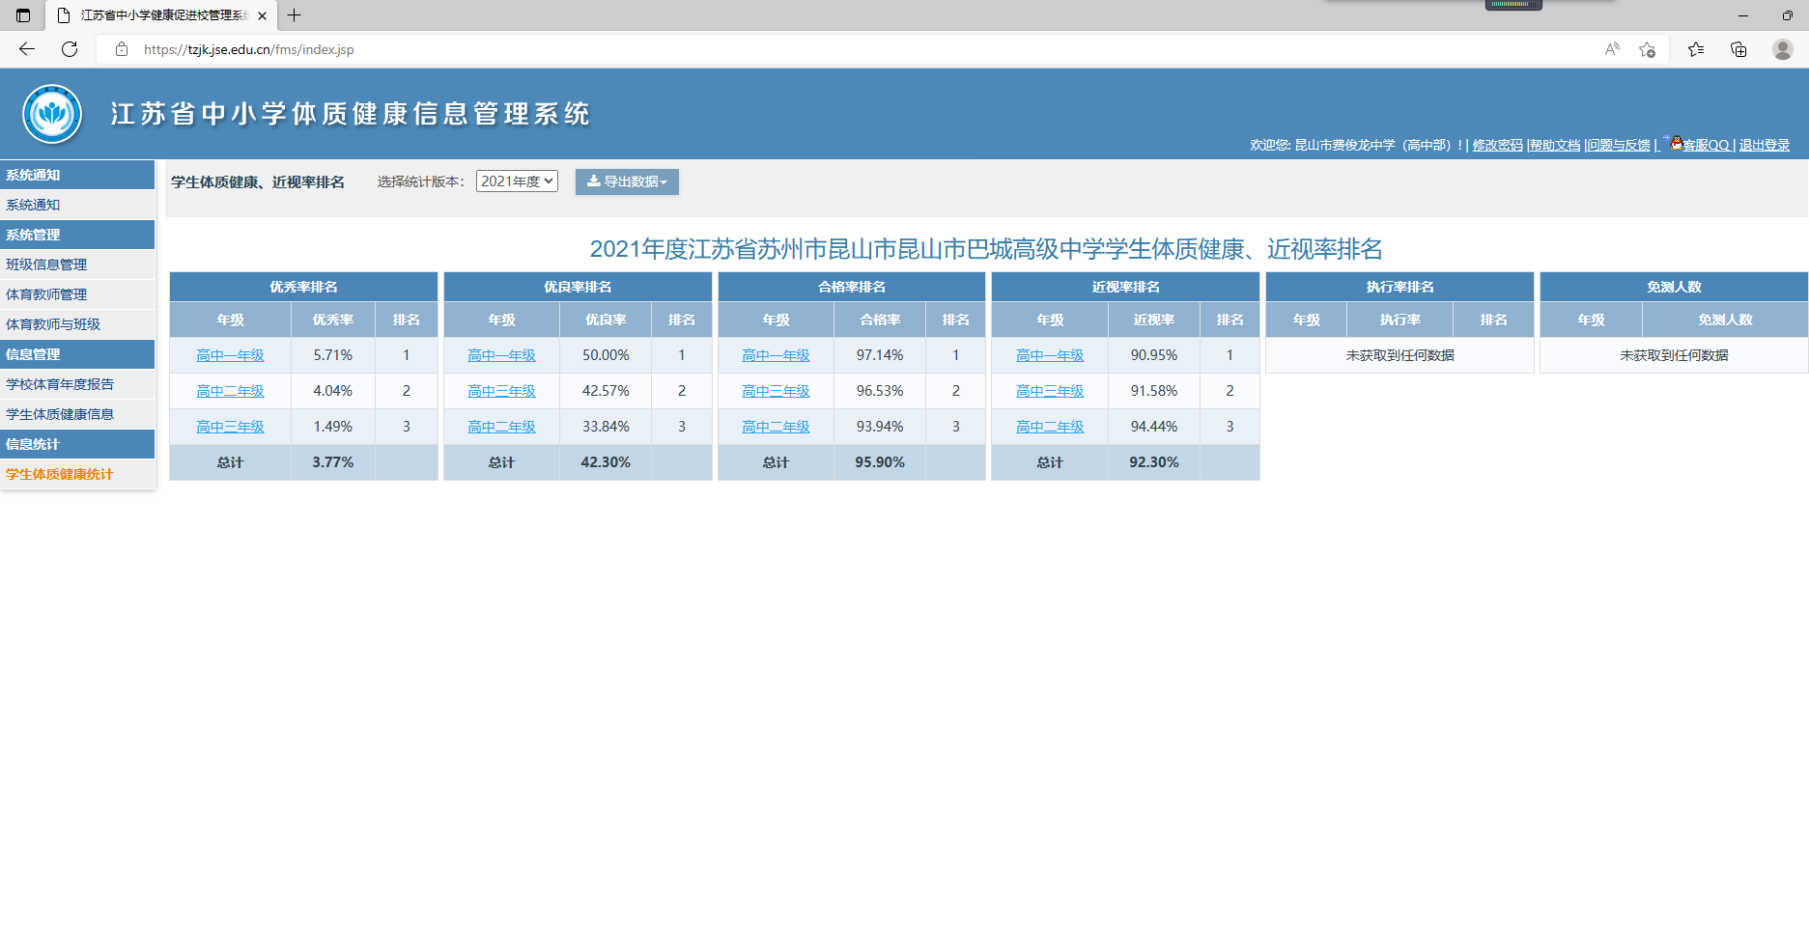This screenshot has width=1809, height=947.
Task: Click the 94.44% 近视率 value
Action: point(1154,427)
